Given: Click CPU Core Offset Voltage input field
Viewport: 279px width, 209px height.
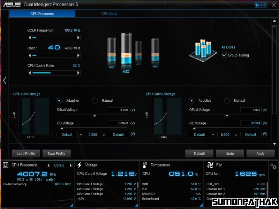Looking at the screenshot, I should 118,110.
